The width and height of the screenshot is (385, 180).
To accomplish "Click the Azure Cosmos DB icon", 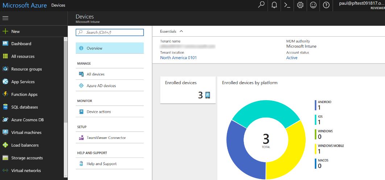I will click(x=5, y=120).
